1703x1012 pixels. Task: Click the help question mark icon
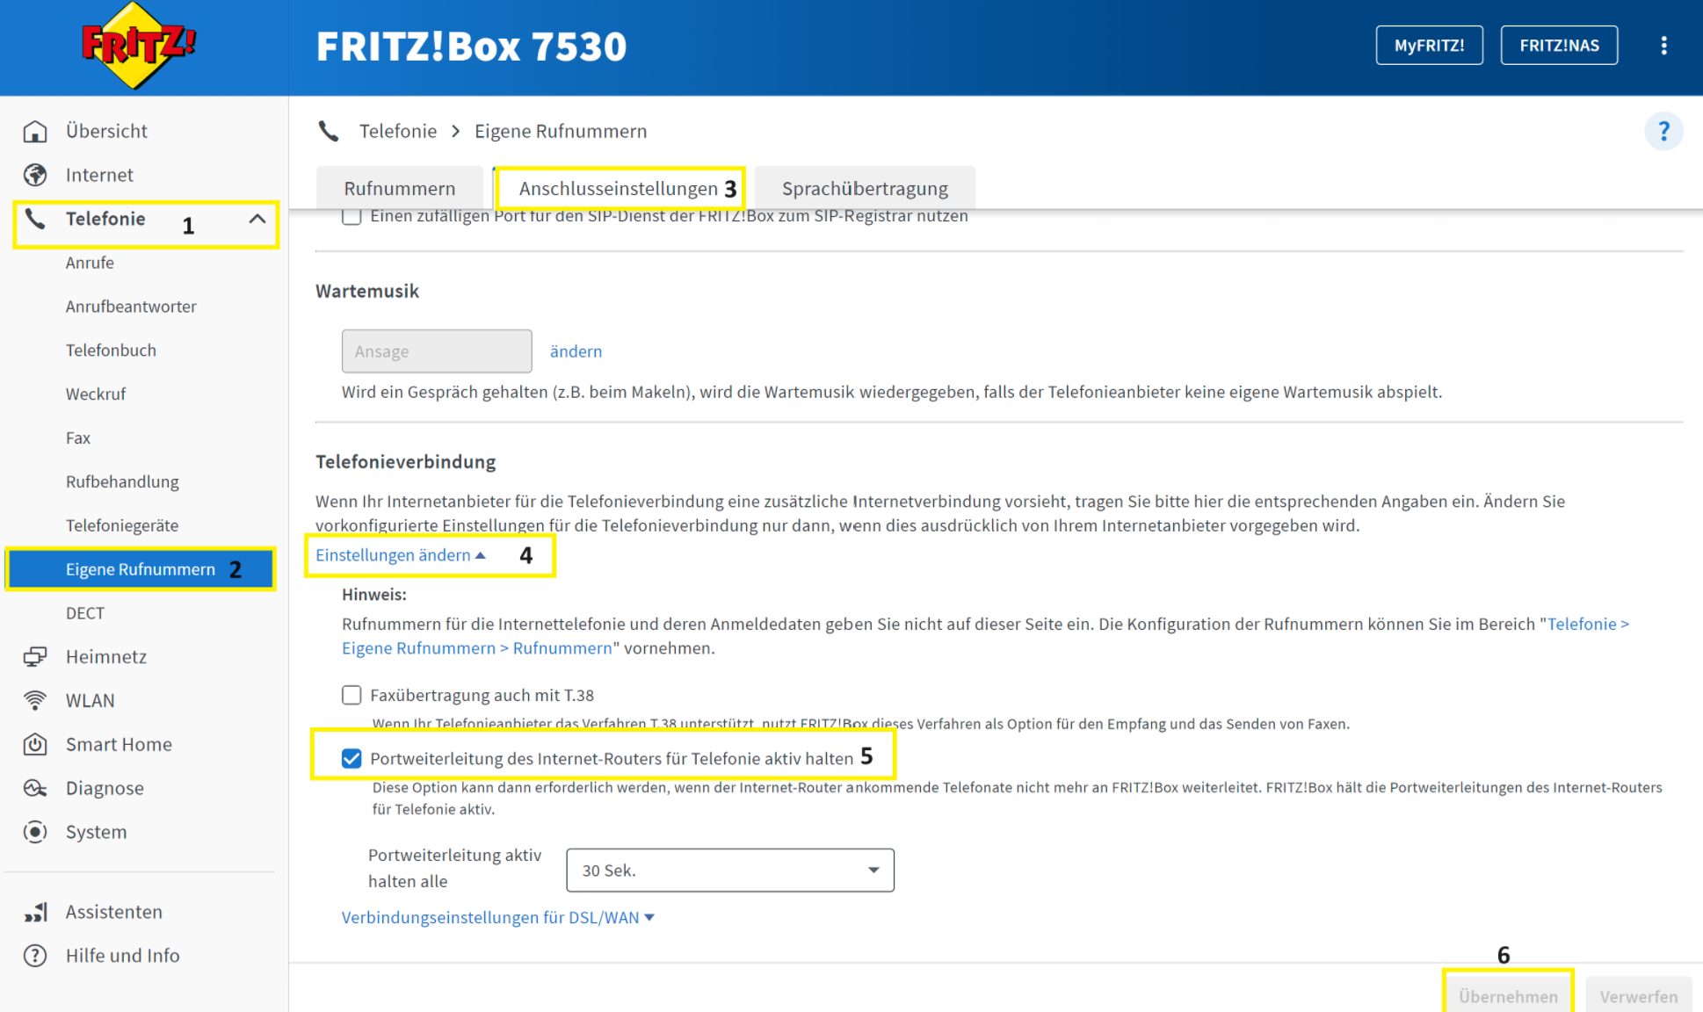click(x=1663, y=132)
